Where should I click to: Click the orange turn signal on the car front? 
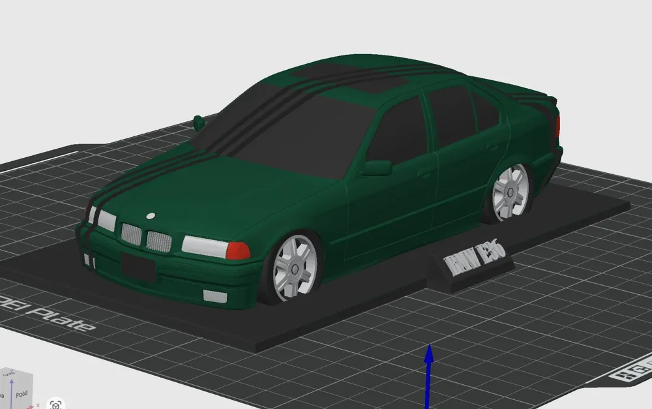238,251
